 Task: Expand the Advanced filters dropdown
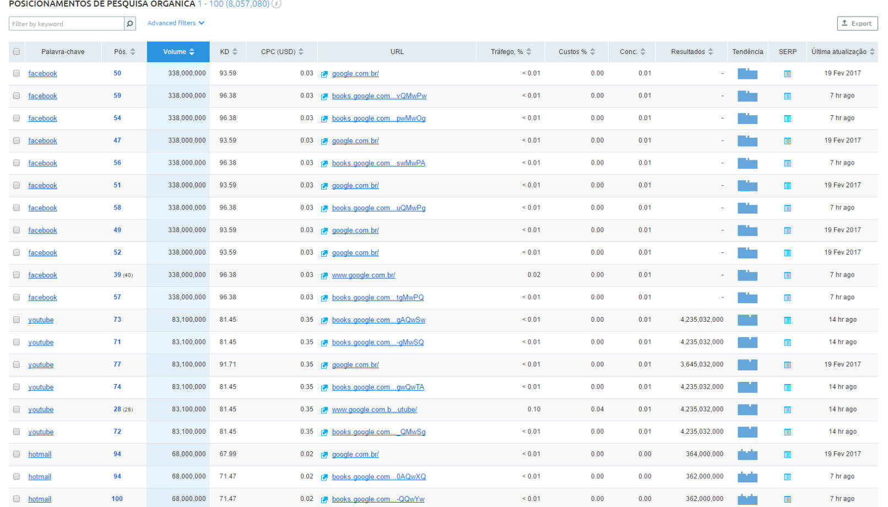(176, 23)
